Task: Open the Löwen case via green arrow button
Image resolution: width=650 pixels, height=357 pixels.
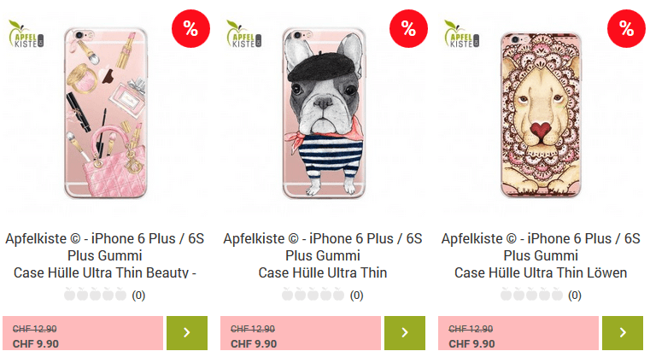Action: (623, 333)
